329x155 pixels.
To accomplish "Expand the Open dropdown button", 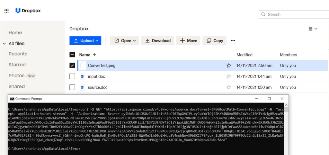I will pos(124,41).
